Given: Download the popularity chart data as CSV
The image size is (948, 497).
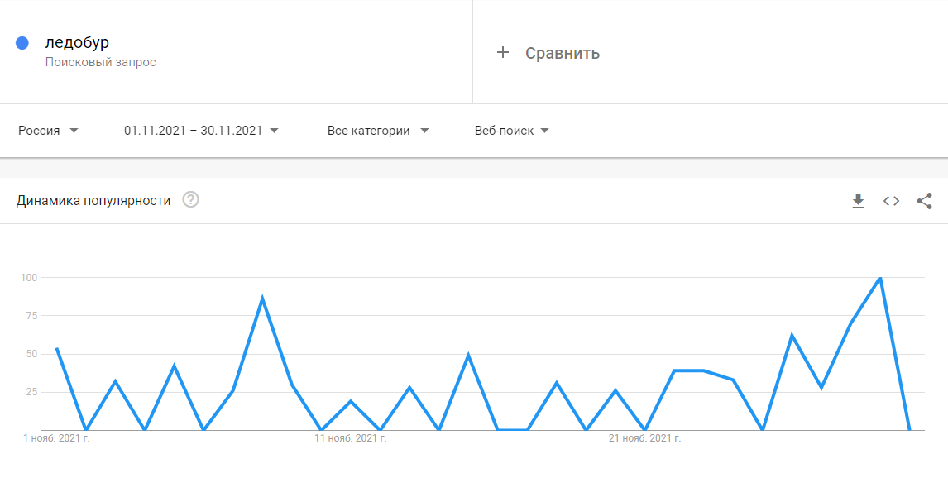Looking at the screenshot, I should click(858, 201).
